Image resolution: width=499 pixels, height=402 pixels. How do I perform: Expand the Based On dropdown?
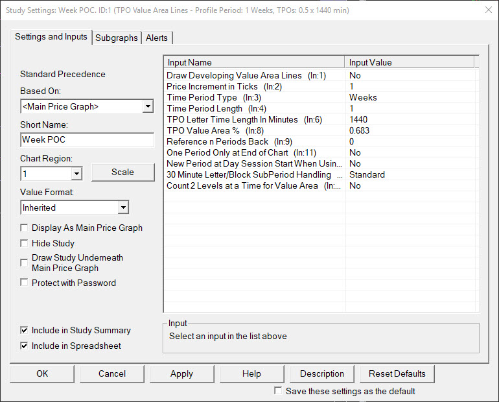pyautogui.click(x=148, y=106)
